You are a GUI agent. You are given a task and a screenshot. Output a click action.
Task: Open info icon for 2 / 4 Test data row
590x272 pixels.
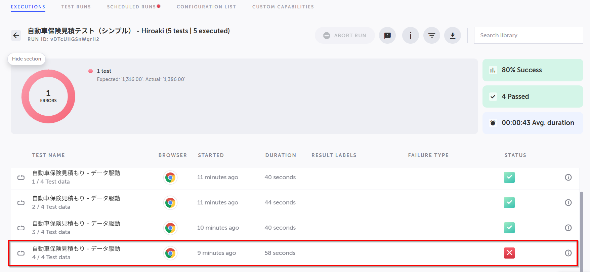[x=568, y=202]
